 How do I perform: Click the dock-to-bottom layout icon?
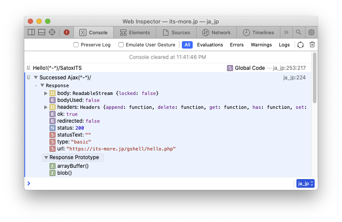point(42,32)
